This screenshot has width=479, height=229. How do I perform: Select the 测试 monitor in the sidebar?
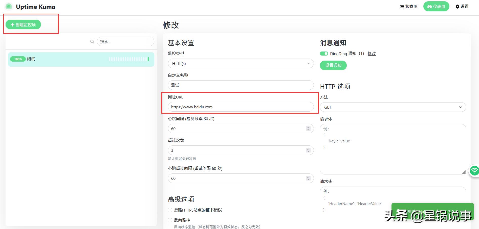(x=31, y=59)
